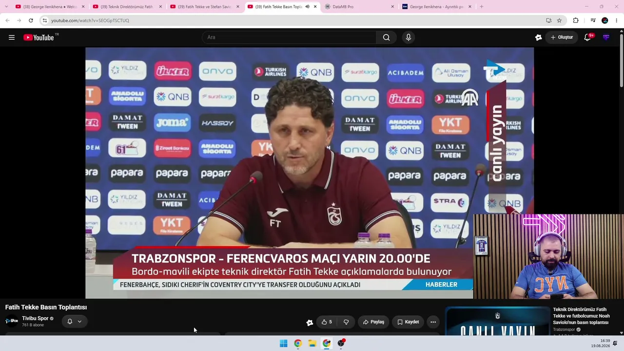Image resolution: width=624 pixels, height=351 pixels.
Task: Click the sparkle icon beside the like button
Action: click(310, 322)
